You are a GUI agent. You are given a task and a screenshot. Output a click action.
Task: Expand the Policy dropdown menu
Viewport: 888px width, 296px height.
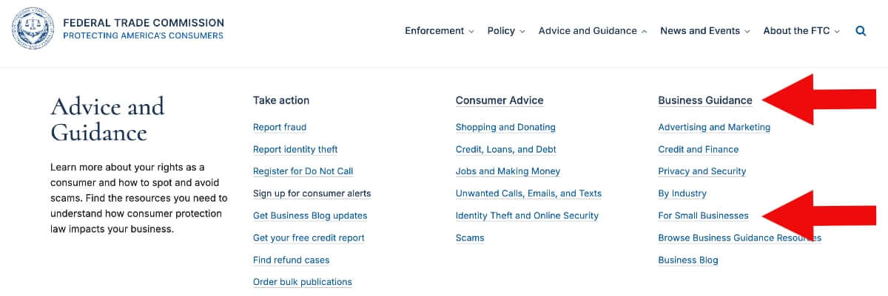click(506, 31)
